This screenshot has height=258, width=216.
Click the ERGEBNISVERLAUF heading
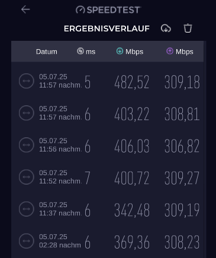tap(107, 28)
